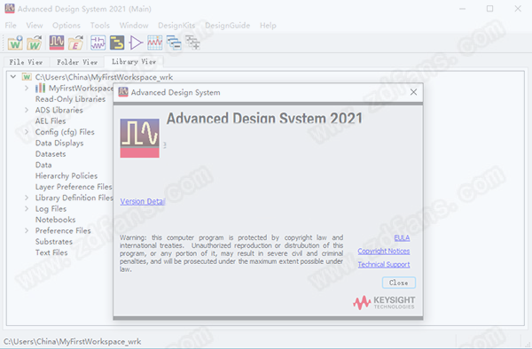Open a new symbol window (triangle icon)

click(136, 43)
